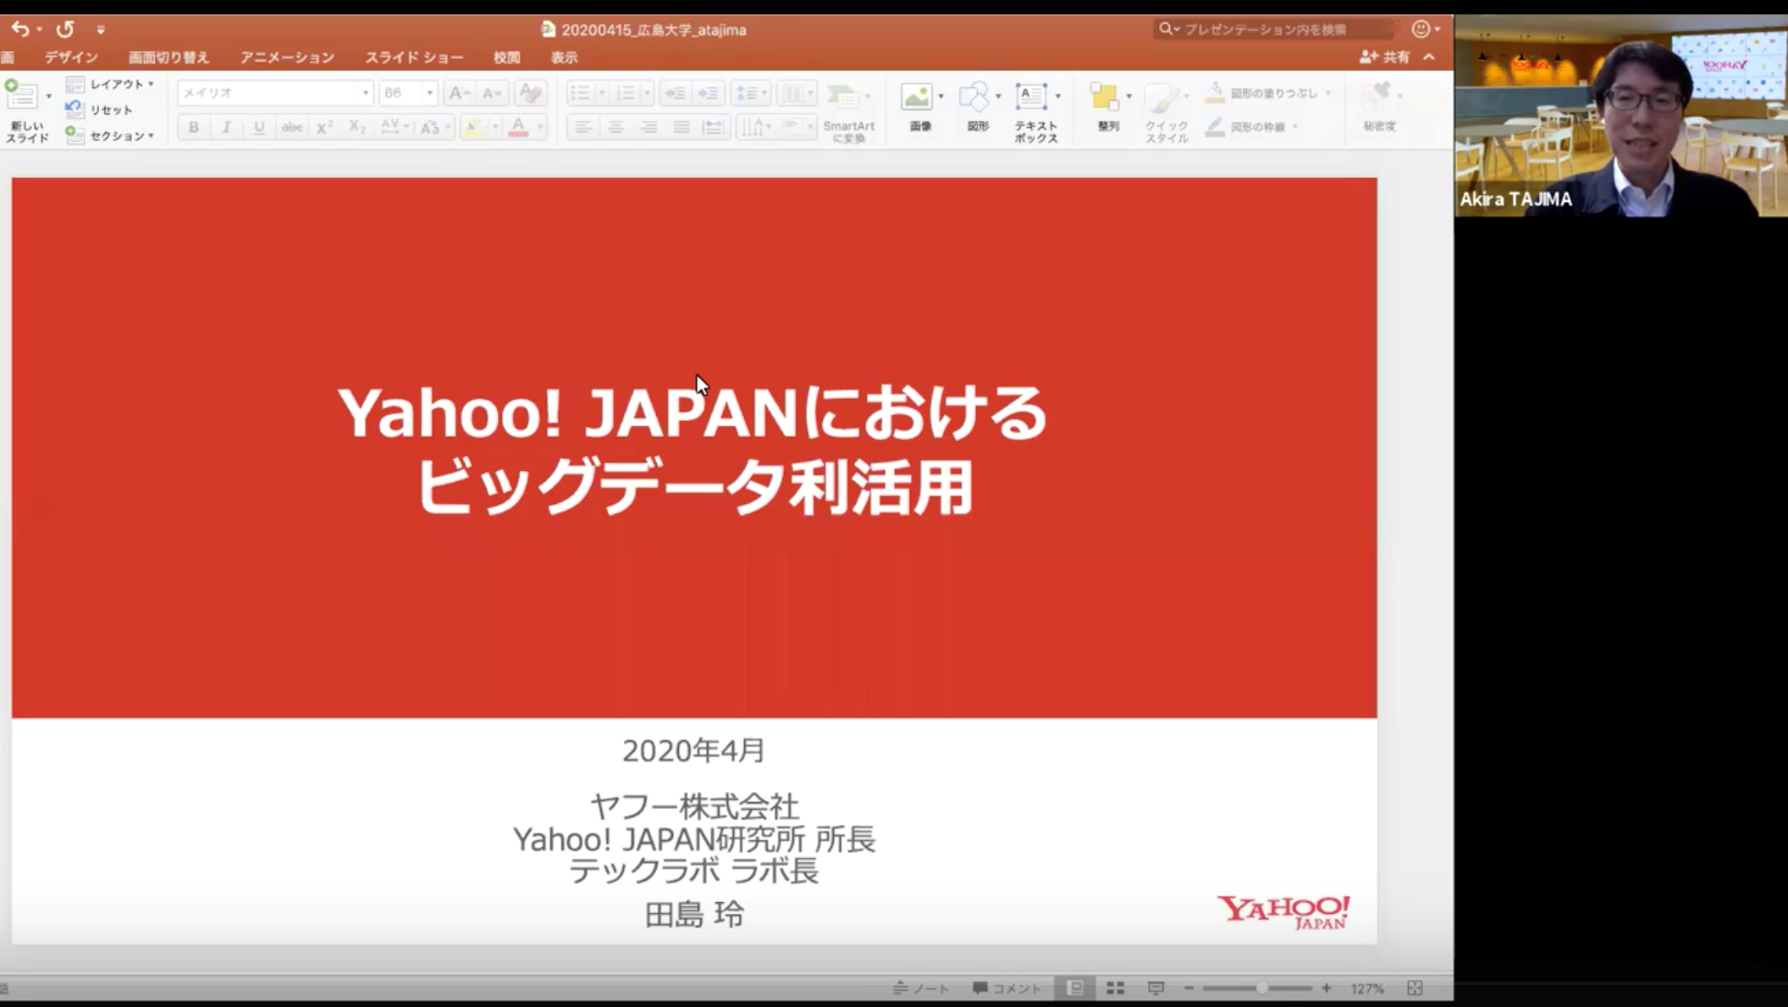Click the Decrease font size icon
Viewport: 1788px width, 1007px height.
492,92
